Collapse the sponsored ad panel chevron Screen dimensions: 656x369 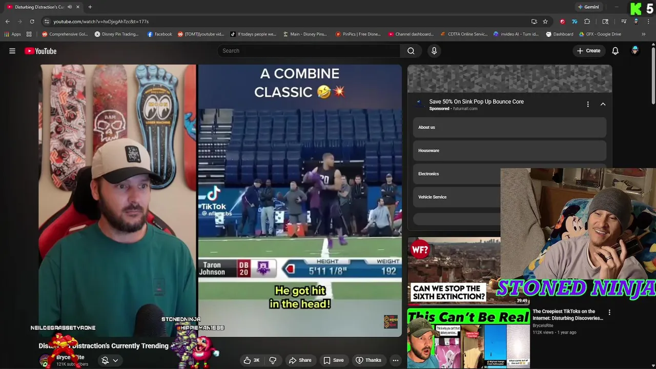click(x=603, y=104)
